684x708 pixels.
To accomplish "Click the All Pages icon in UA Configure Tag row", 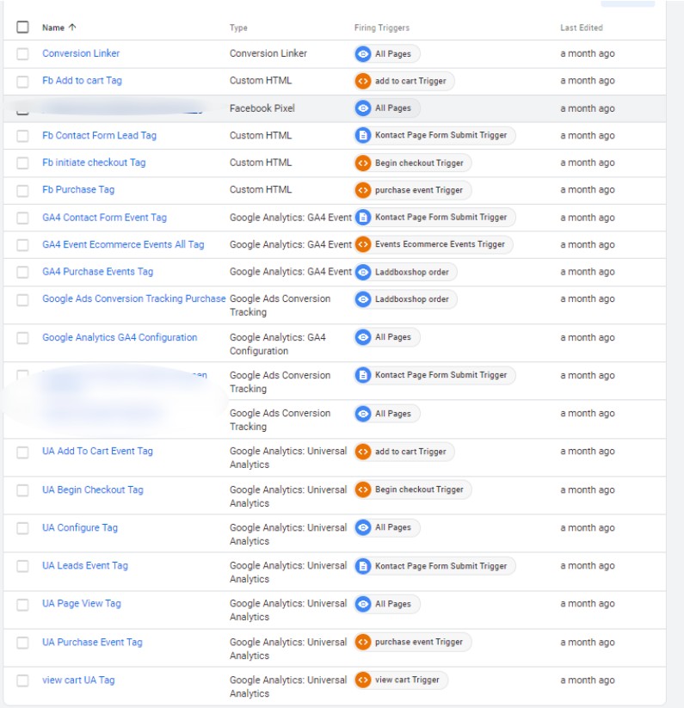I will 363,527.
